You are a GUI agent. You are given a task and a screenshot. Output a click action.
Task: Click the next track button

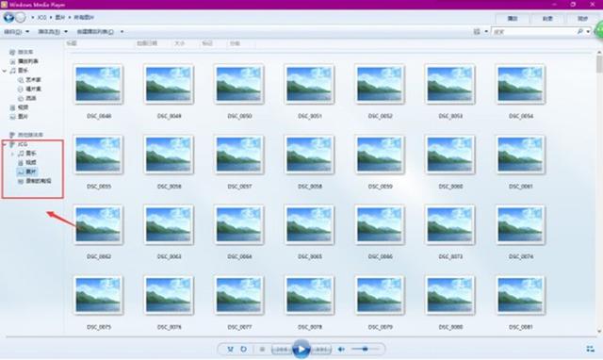[320, 350]
